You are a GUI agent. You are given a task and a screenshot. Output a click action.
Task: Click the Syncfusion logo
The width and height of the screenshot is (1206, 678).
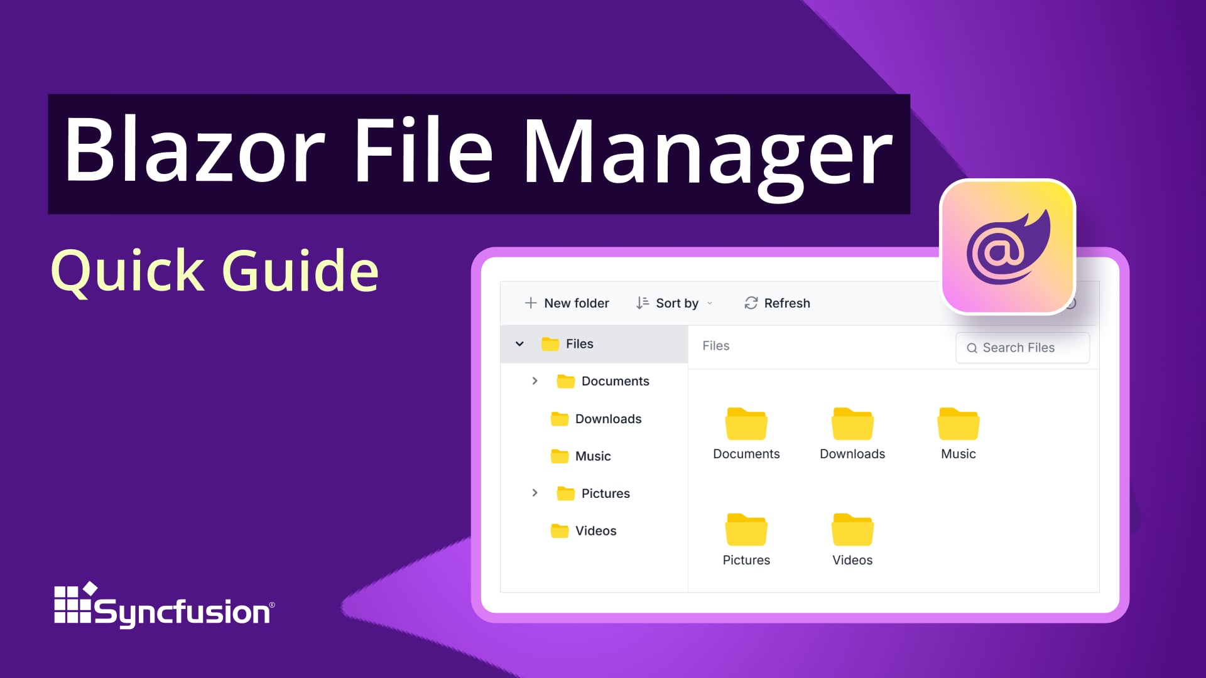(165, 605)
